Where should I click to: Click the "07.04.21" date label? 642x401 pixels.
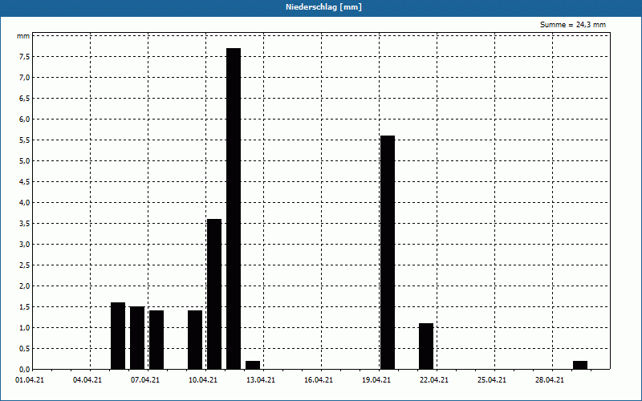point(145,380)
